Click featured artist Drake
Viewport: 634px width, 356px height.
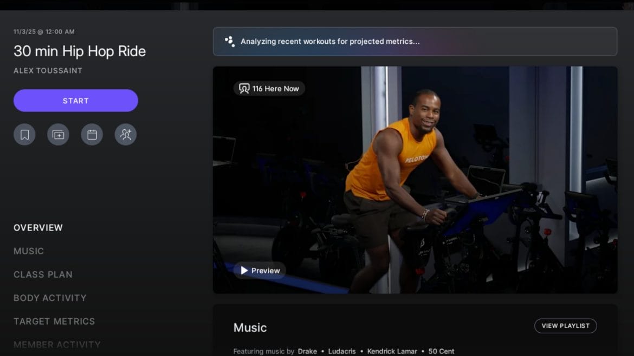(307, 351)
